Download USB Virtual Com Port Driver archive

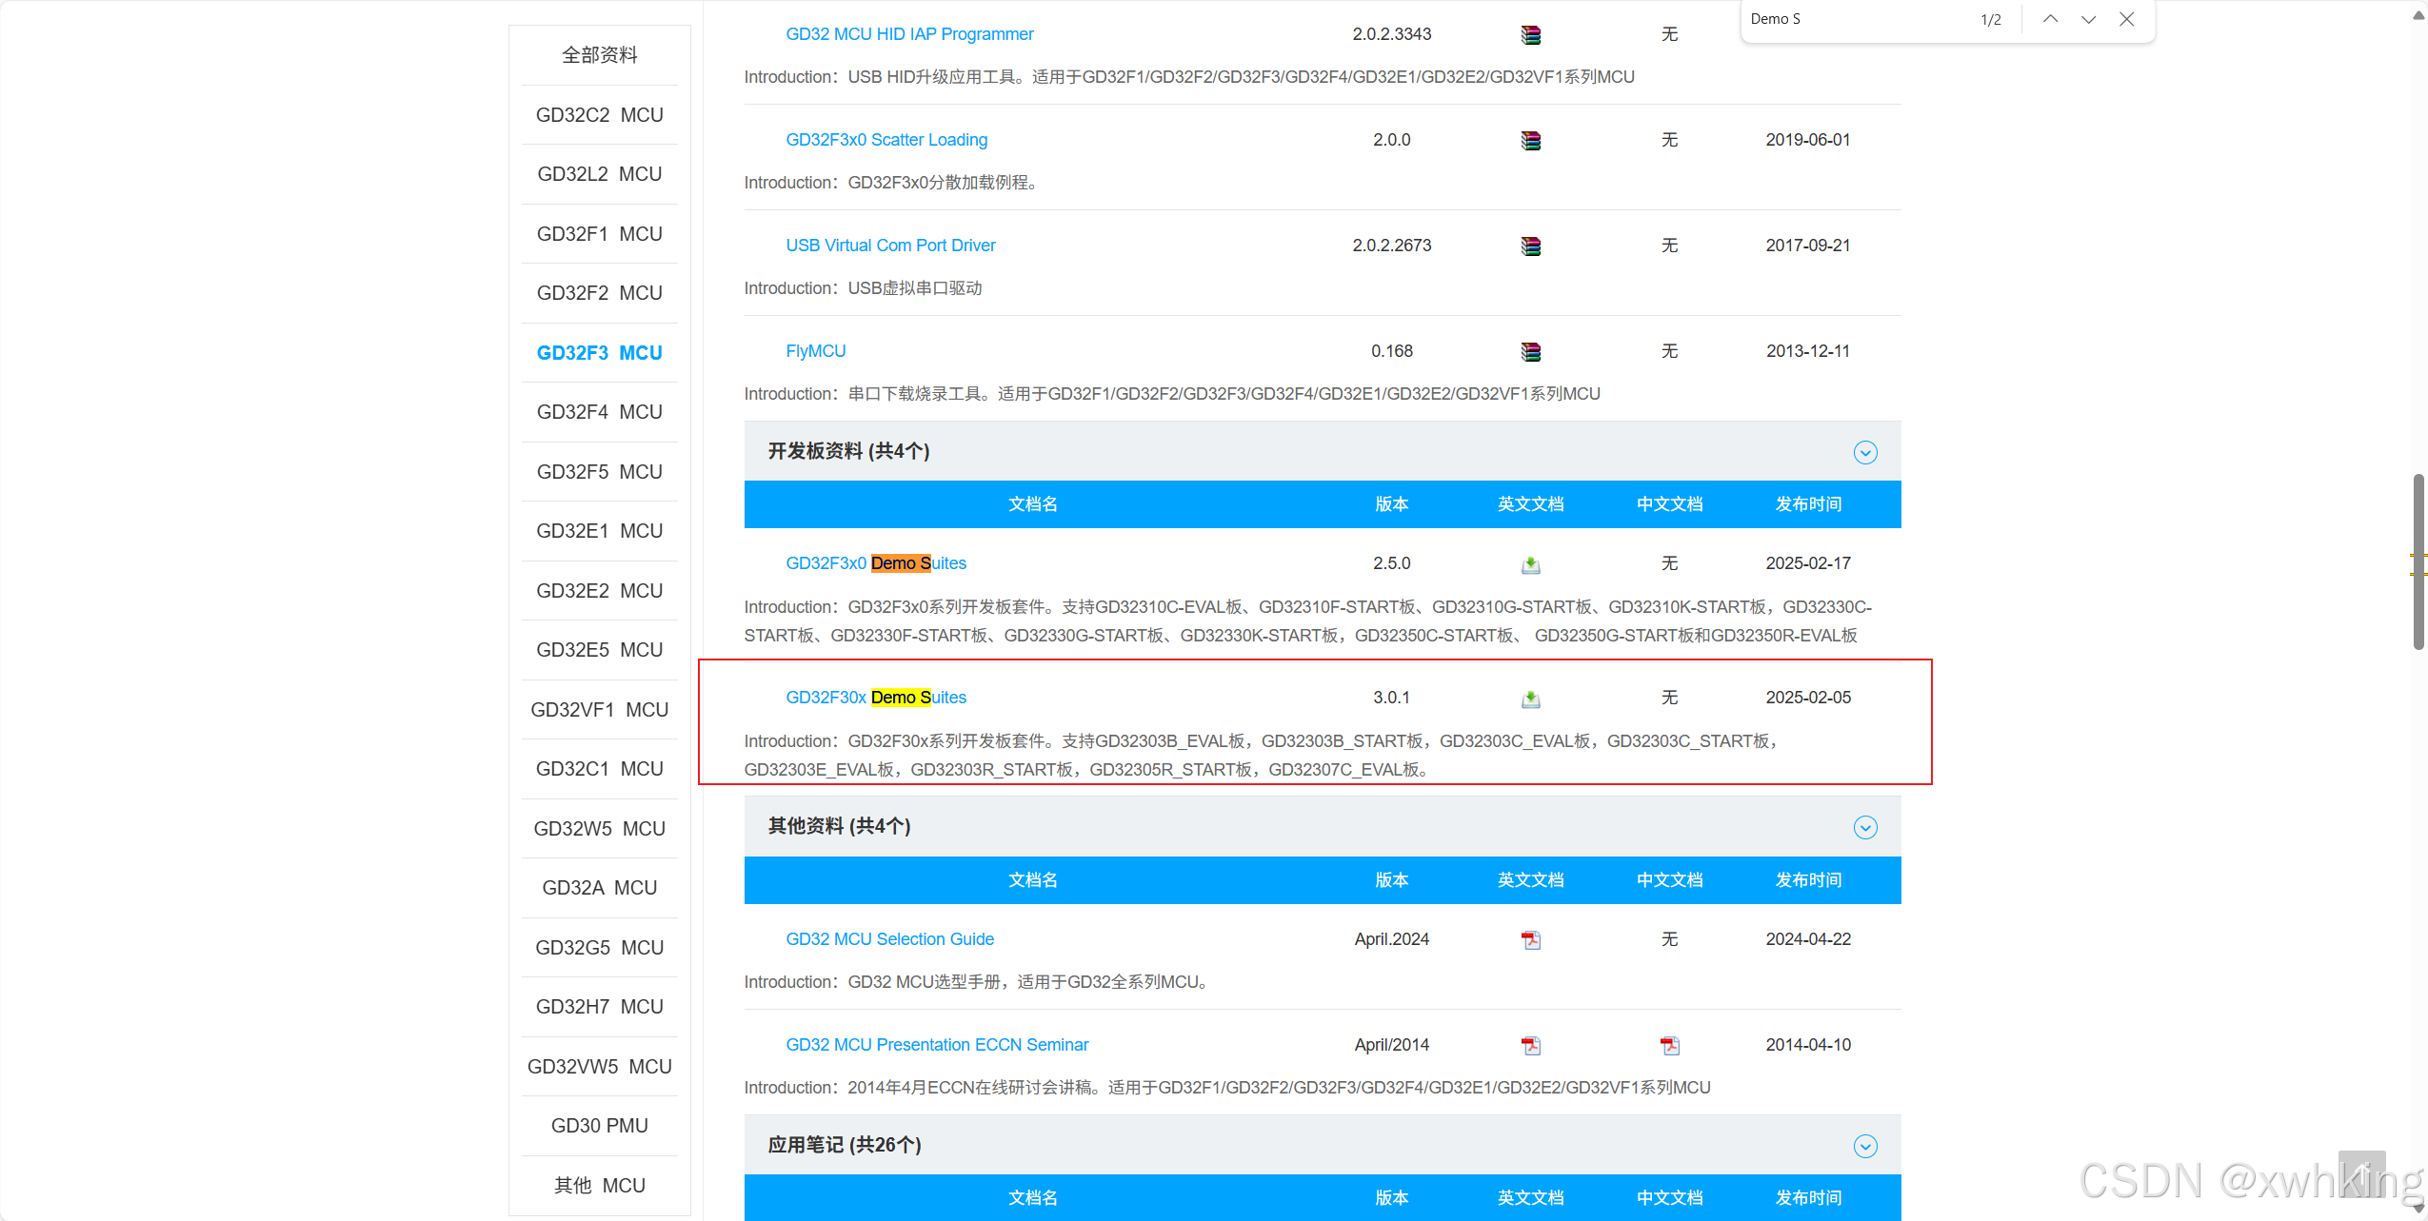(x=1530, y=246)
